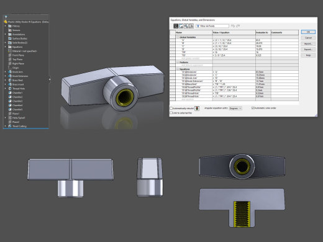Click the rebuild traffic light icon
323x242 pixels.
pos(197,109)
